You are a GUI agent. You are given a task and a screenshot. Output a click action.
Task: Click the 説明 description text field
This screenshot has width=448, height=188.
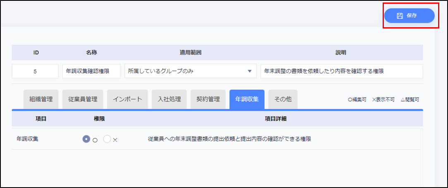341,71
